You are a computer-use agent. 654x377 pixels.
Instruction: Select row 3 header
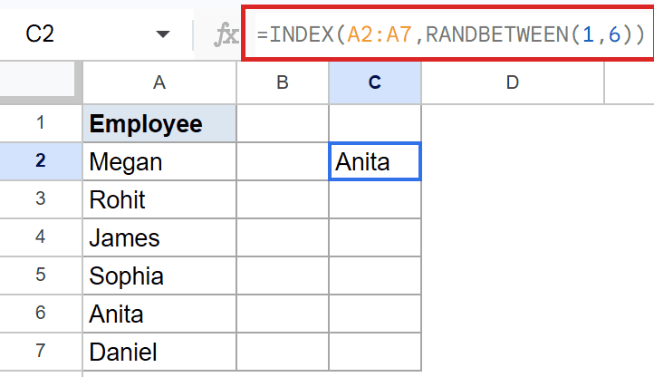coord(41,199)
